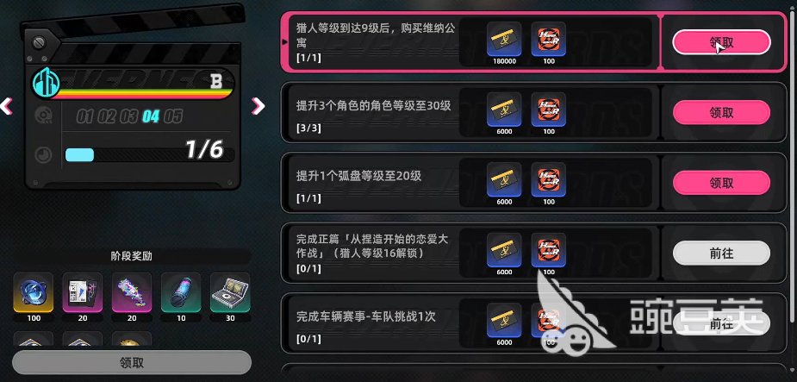Select the card pack reward icon
The image size is (797, 382).
[x=83, y=292]
